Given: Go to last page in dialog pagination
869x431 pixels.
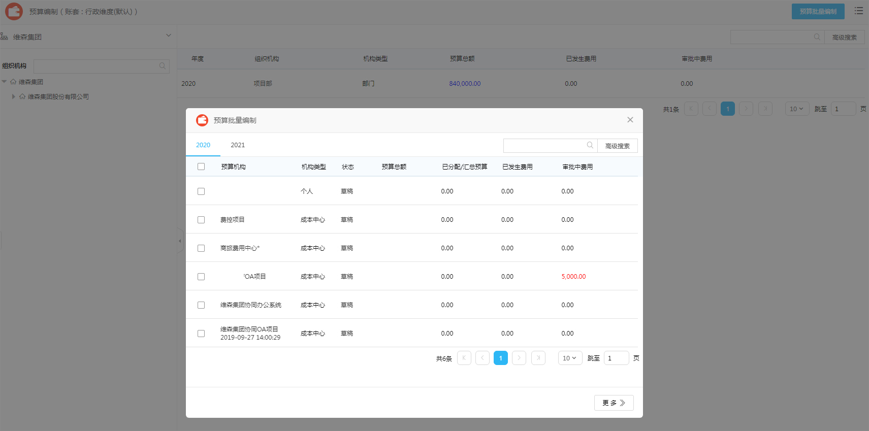Looking at the screenshot, I should (538, 358).
